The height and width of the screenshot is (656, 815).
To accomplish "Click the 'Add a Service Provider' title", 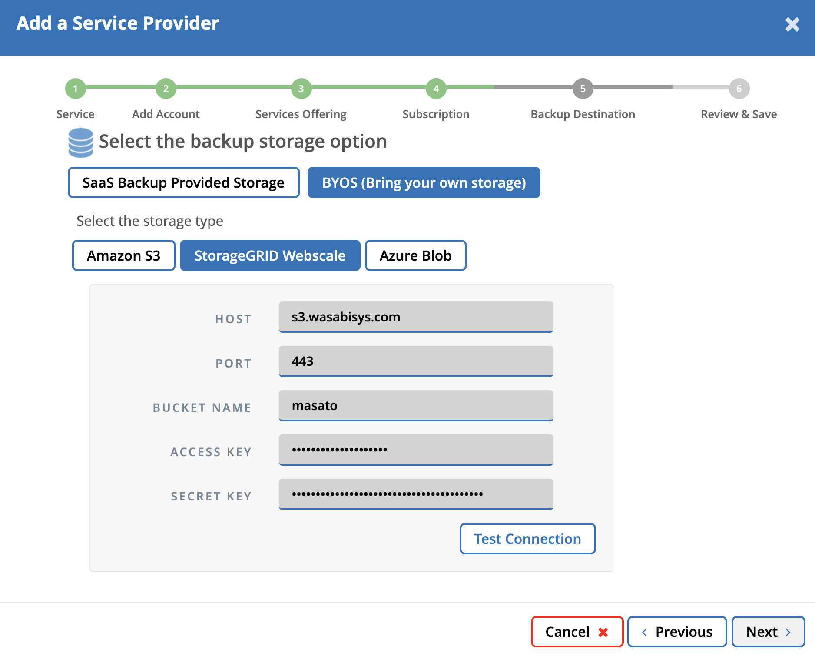I will tap(118, 23).
